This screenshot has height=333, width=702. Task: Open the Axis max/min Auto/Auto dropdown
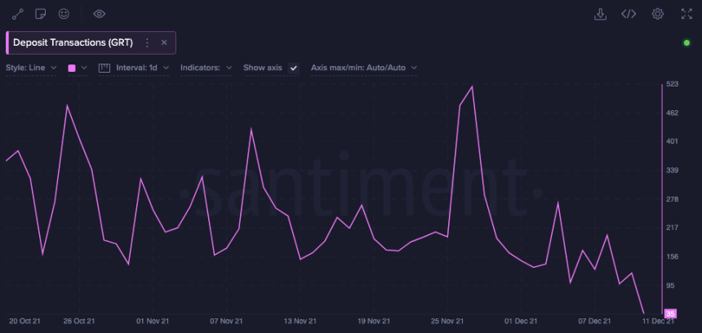click(363, 68)
